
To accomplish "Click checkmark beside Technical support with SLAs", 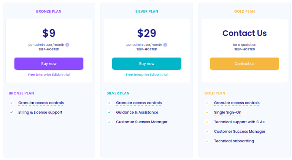I will click(x=207, y=122).
